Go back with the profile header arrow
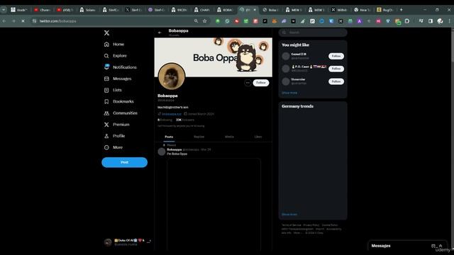Viewport: 454px width, 255px height. click(x=160, y=33)
